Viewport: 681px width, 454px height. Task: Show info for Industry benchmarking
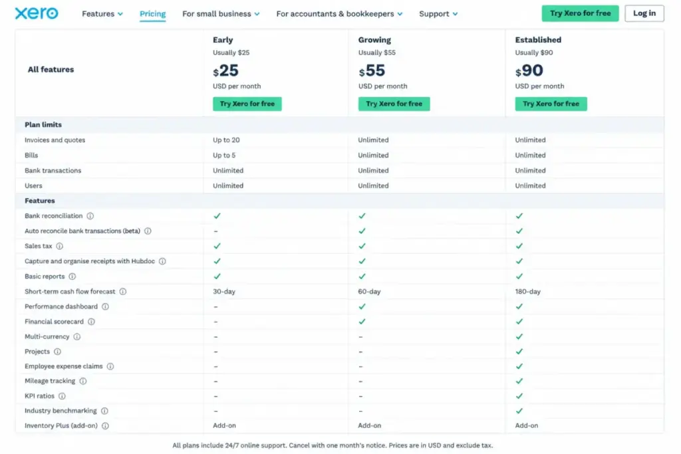(x=104, y=411)
